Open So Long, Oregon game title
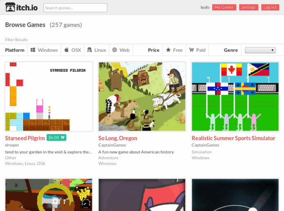The width and height of the screenshot is (284, 211). pyautogui.click(x=118, y=138)
